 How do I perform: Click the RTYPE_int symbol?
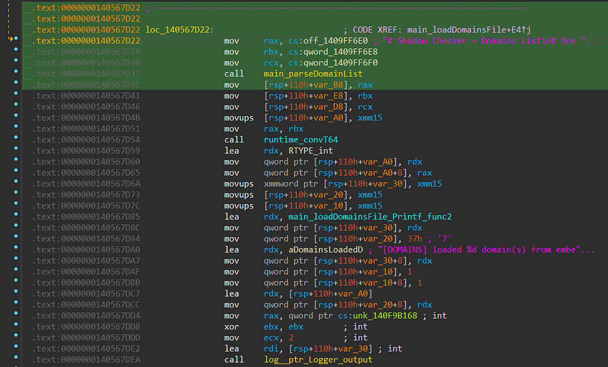pyautogui.click(x=311, y=151)
